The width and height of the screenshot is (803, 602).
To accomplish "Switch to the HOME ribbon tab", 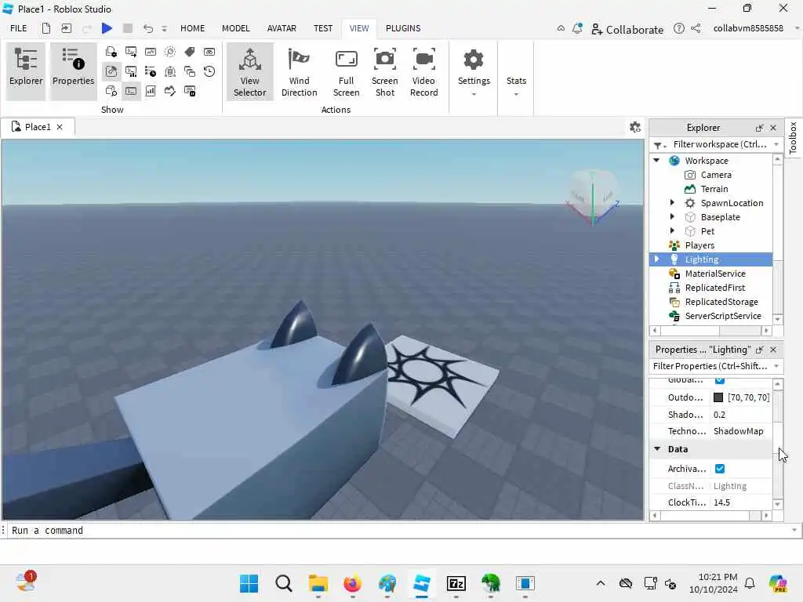I will (x=192, y=28).
